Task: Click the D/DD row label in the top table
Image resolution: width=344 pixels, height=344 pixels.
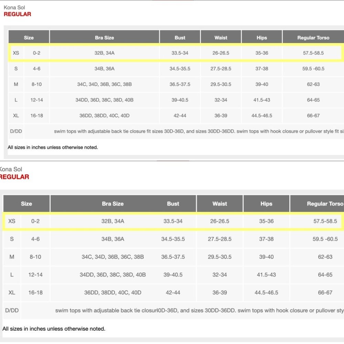Action: click(x=16, y=131)
